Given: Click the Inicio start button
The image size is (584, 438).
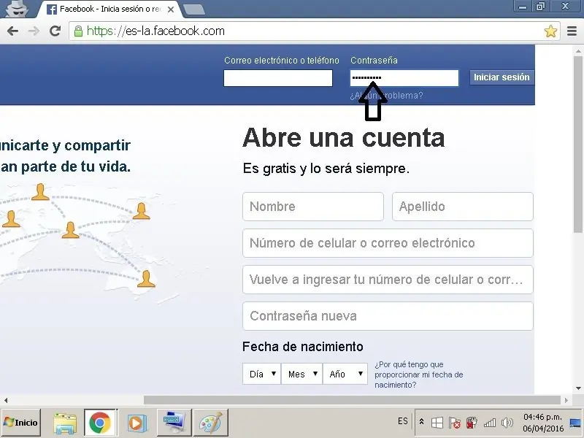Looking at the screenshot, I should click(21, 423).
